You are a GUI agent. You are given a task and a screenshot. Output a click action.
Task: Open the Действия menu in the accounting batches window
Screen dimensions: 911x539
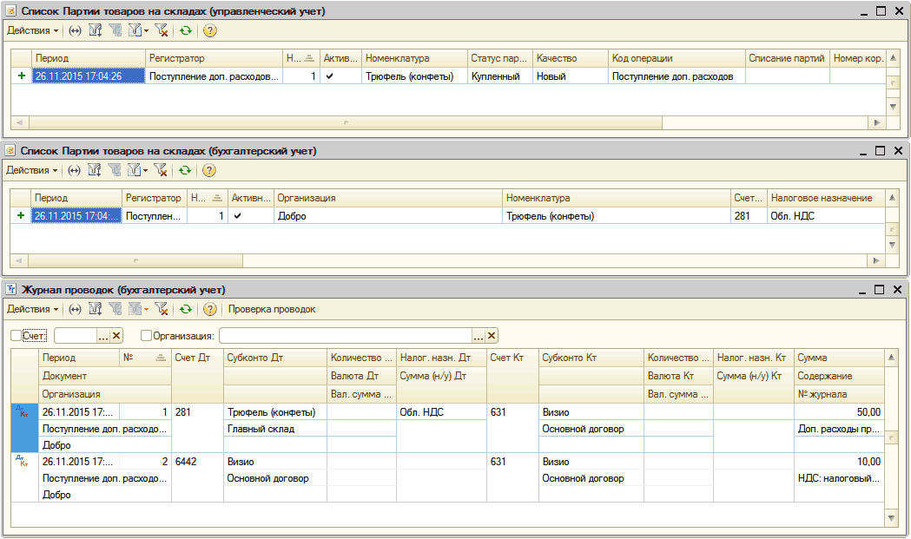click(32, 170)
